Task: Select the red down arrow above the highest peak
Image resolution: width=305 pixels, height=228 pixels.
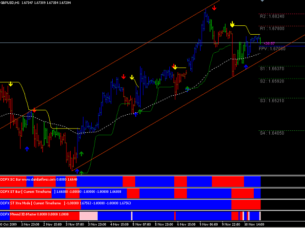Action: (x=214, y=8)
